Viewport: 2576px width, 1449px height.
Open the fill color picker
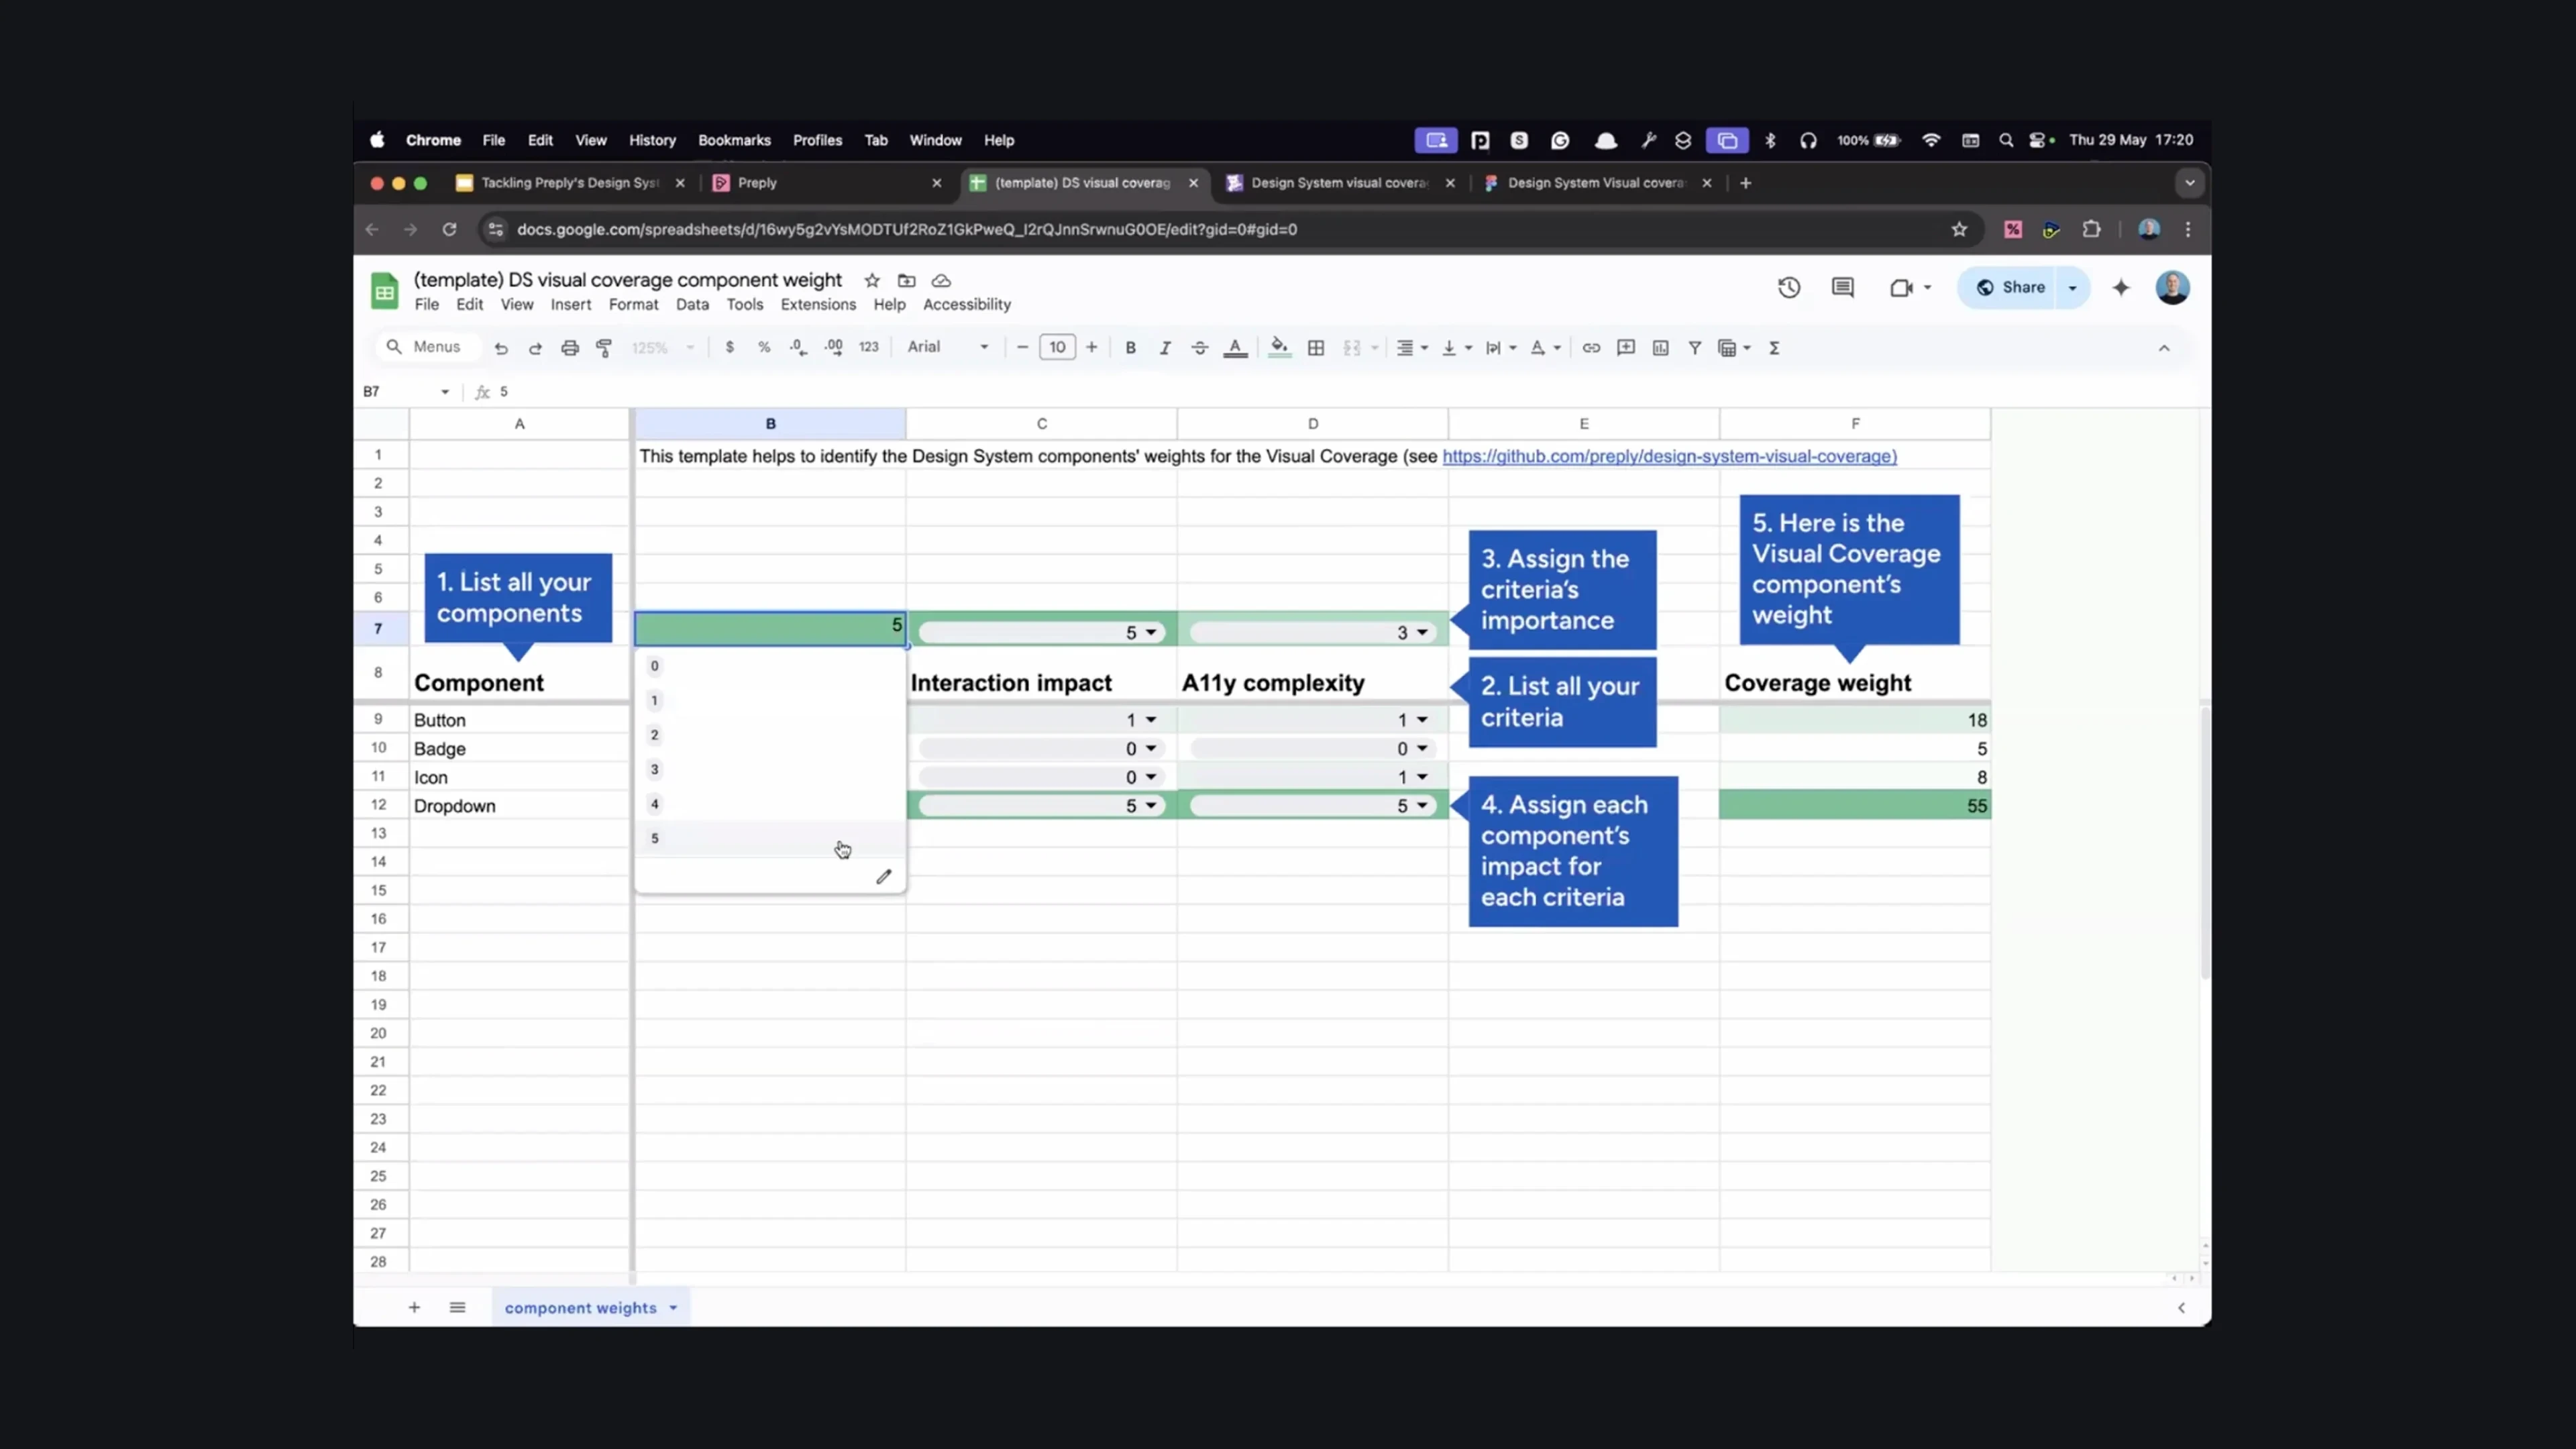coord(1280,347)
